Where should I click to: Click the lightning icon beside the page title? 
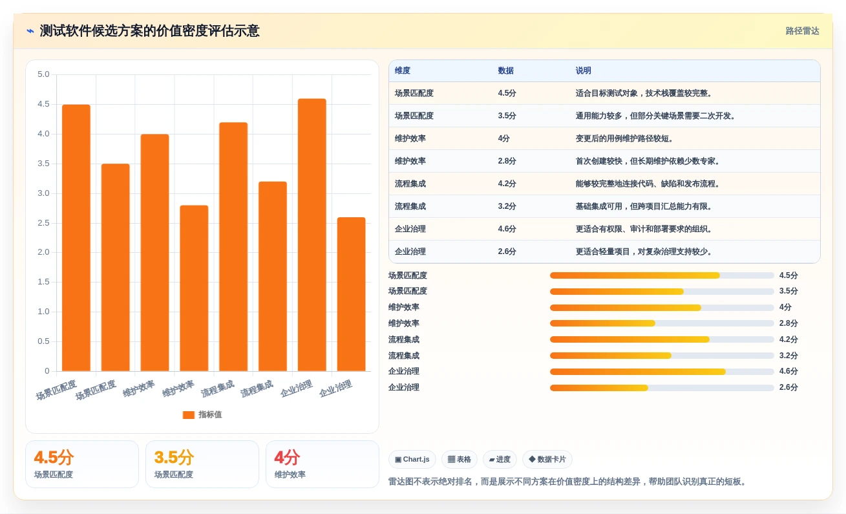click(30, 31)
